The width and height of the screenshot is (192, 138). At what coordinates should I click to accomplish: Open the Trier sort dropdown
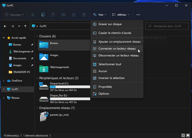pos(100,15)
